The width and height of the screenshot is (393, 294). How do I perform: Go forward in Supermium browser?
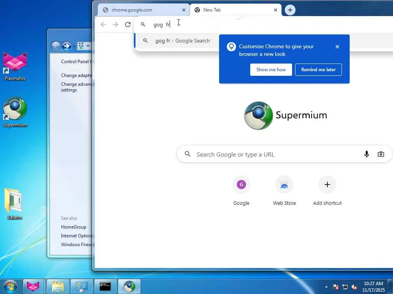point(116,24)
